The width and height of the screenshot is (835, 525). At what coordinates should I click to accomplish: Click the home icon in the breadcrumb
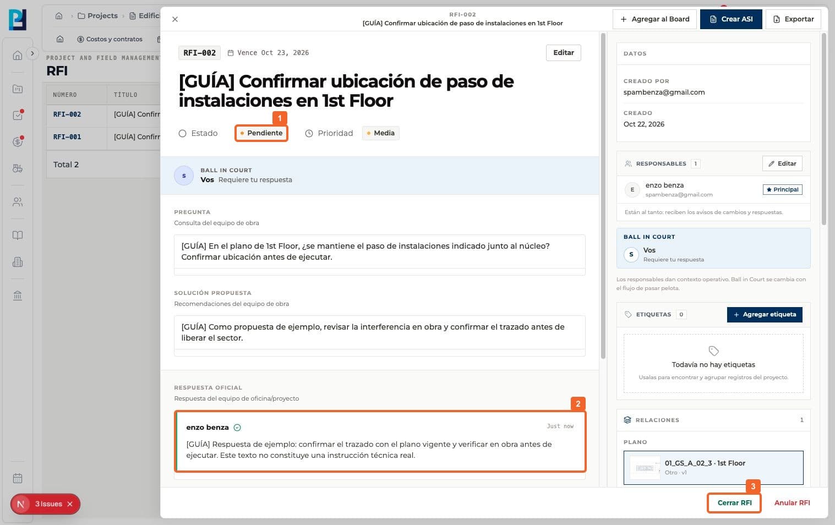(59, 16)
